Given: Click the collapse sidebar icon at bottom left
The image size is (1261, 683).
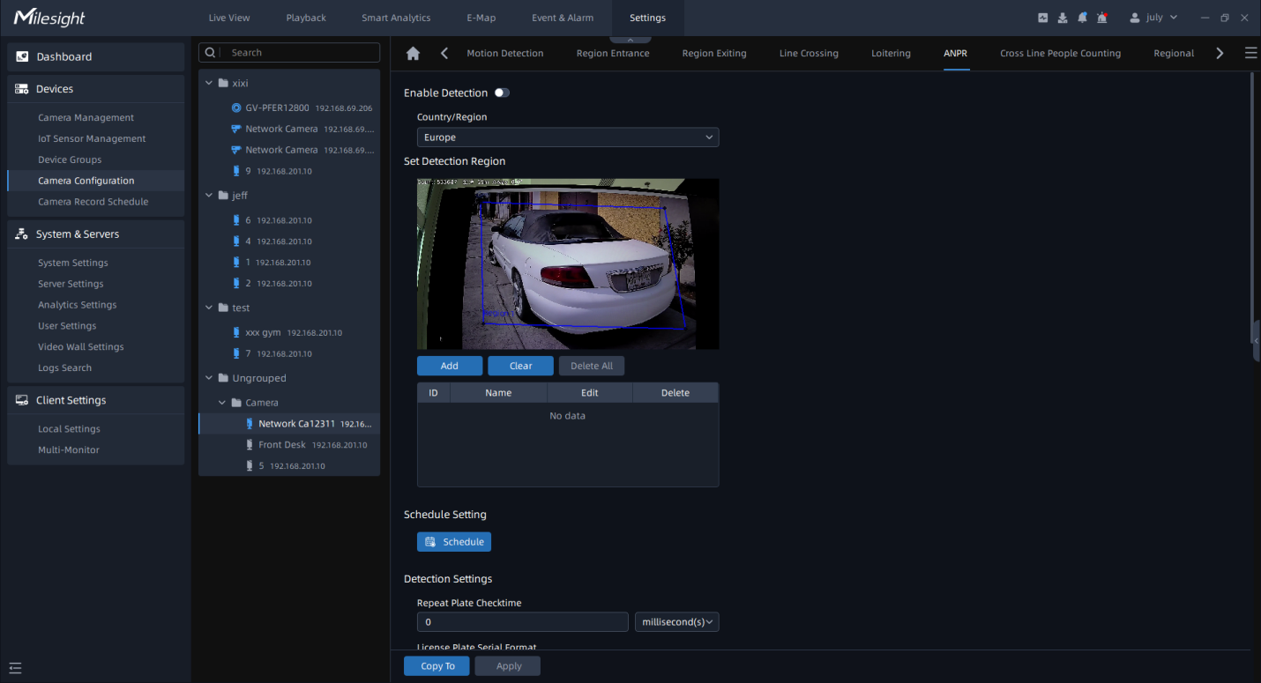Looking at the screenshot, I should click(x=15, y=668).
